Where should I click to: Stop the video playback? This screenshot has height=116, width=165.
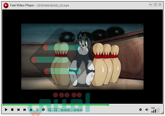[x=12, y=110]
